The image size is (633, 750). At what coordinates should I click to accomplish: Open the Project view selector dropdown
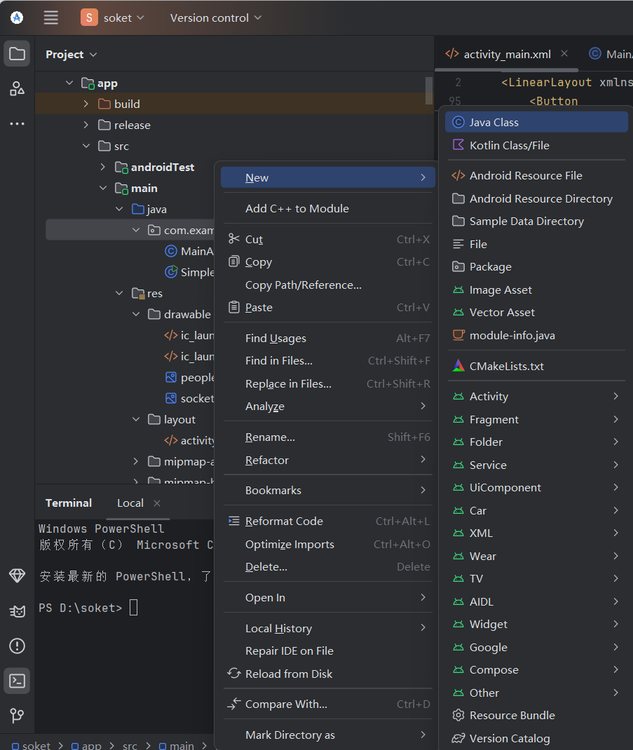72,55
